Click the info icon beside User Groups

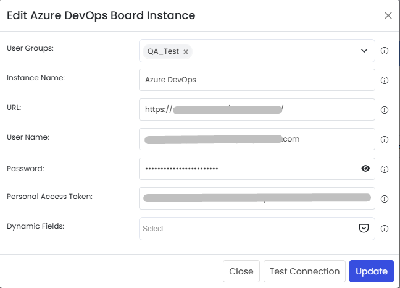[x=385, y=51]
